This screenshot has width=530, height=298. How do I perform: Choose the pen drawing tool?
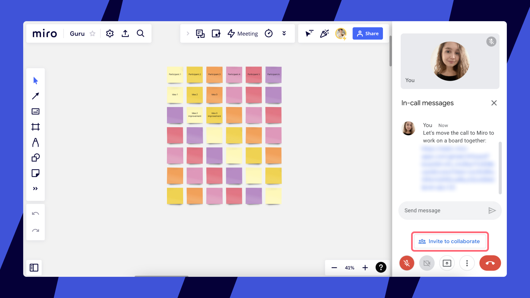[x=35, y=142]
